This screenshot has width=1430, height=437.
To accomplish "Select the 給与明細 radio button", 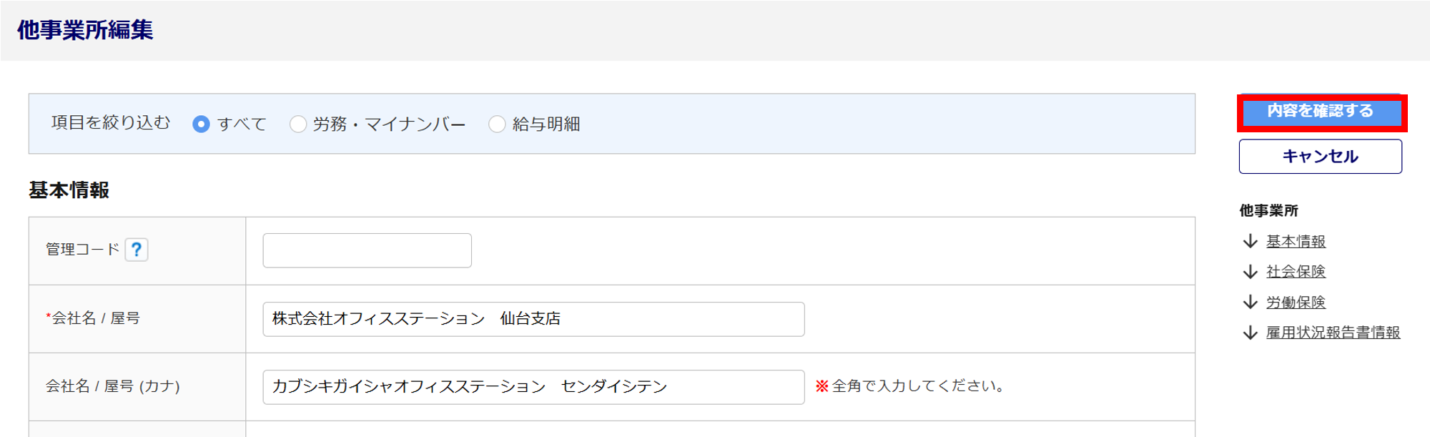I will 497,124.
